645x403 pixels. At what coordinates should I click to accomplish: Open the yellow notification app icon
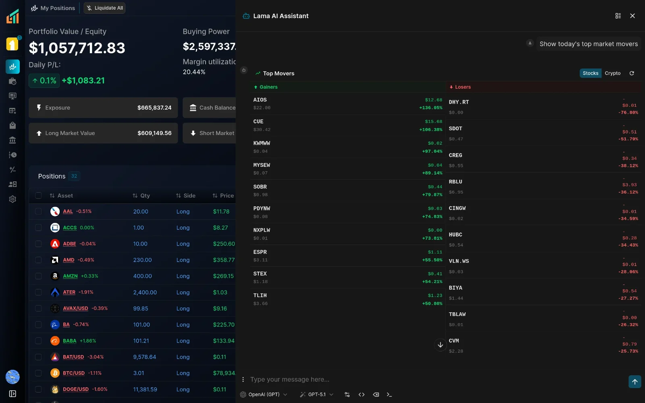point(12,44)
